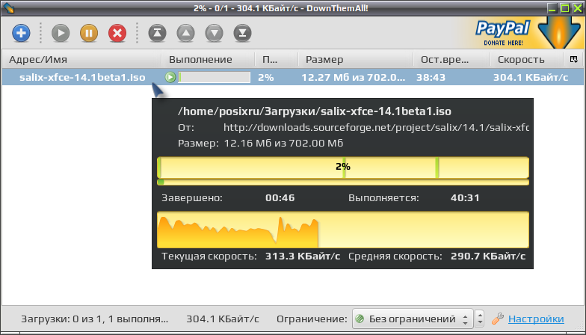Increase speed limit with stepper up arrow
This screenshot has height=335, width=586.
(x=480, y=316)
